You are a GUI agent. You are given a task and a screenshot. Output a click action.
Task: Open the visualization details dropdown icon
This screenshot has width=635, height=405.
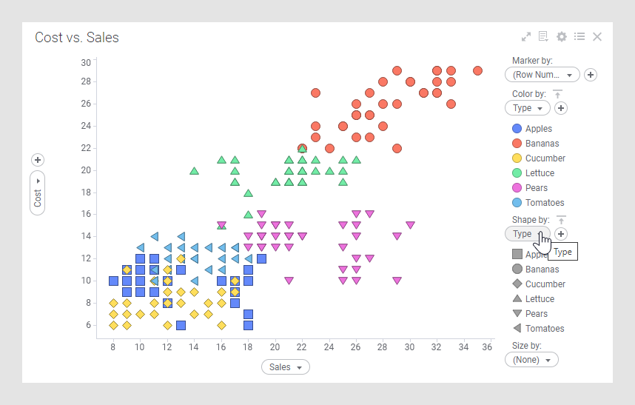pos(544,36)
